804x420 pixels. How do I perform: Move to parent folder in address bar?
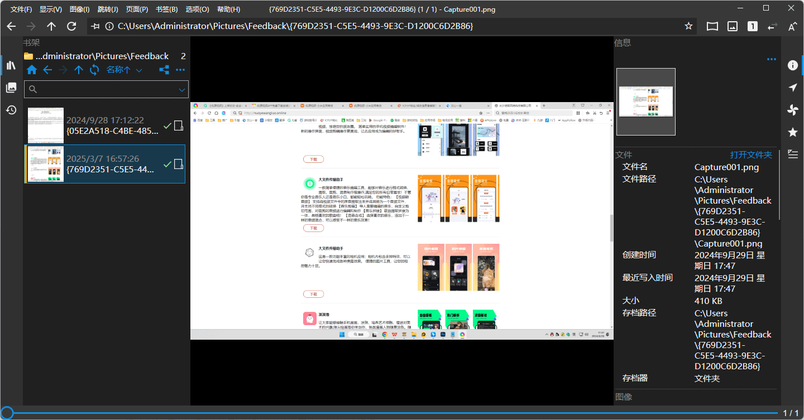coord(51,26)
